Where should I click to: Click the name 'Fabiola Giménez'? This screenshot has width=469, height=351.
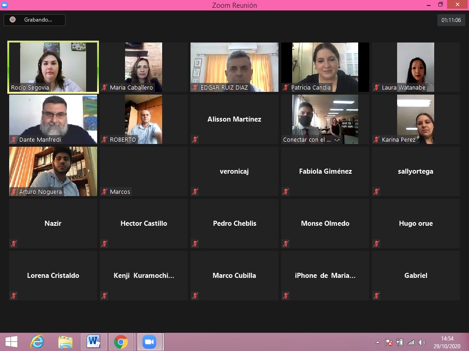pos(326,171)
